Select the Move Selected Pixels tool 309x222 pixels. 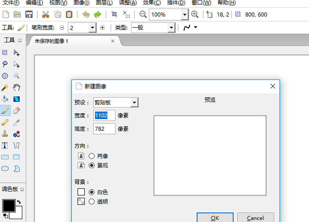[x=16, y=52]
